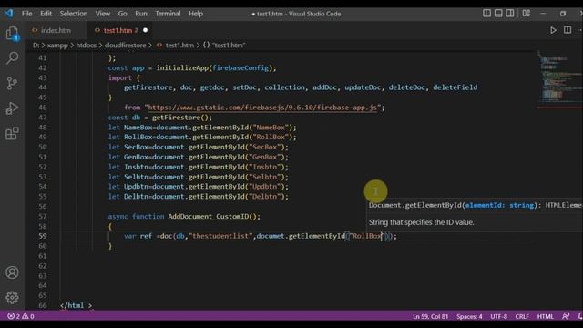Click "thestudentlist" string on line 59
The height and width of the screenshot is (328, 583).
220,236
